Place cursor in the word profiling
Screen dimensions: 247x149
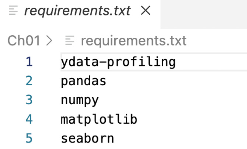141,62
